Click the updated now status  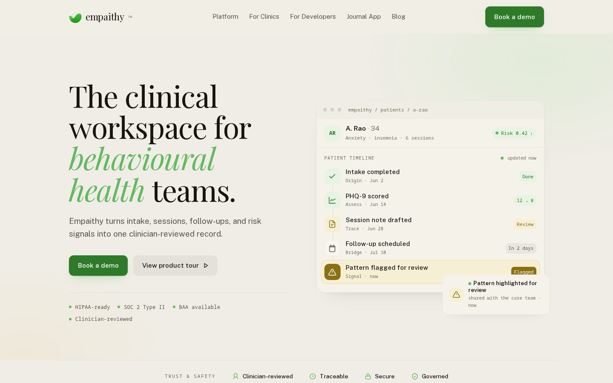click(518, 158)
